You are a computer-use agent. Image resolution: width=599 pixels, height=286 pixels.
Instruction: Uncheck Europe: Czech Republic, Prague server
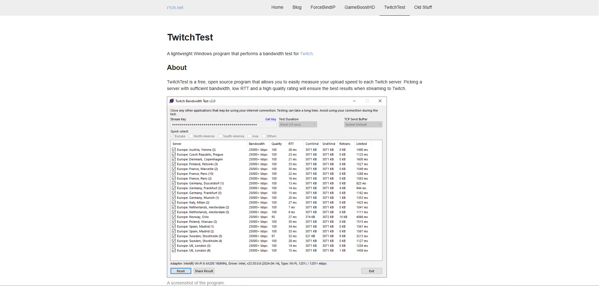click(174, 154)
